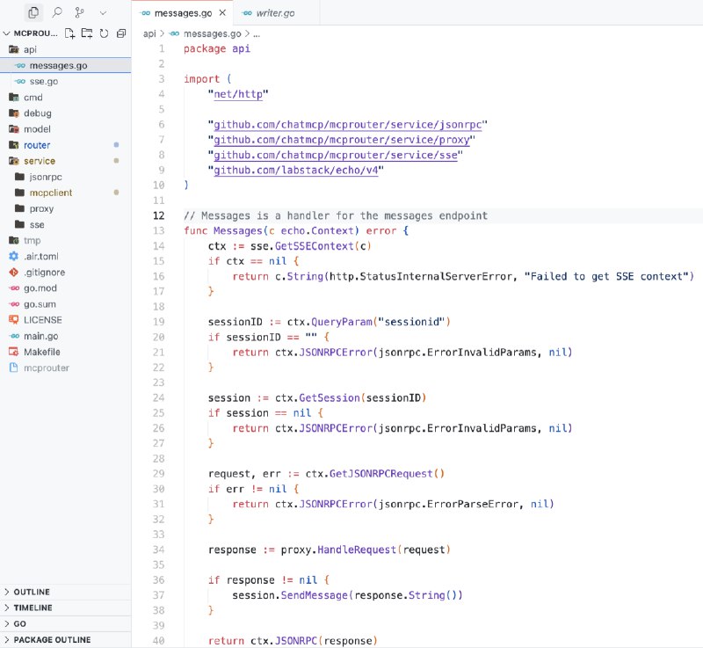Open the Makefile
This screenshot has height=648, width=703.
click(x=65, y=352)
